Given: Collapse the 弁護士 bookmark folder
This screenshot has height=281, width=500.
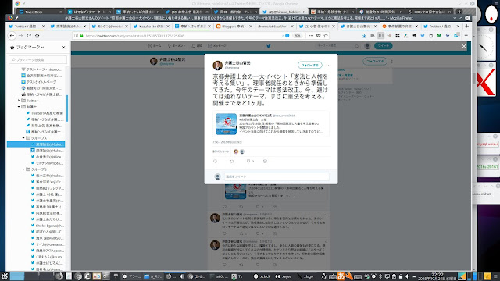Looking at the screenshot, I should 19,107.
